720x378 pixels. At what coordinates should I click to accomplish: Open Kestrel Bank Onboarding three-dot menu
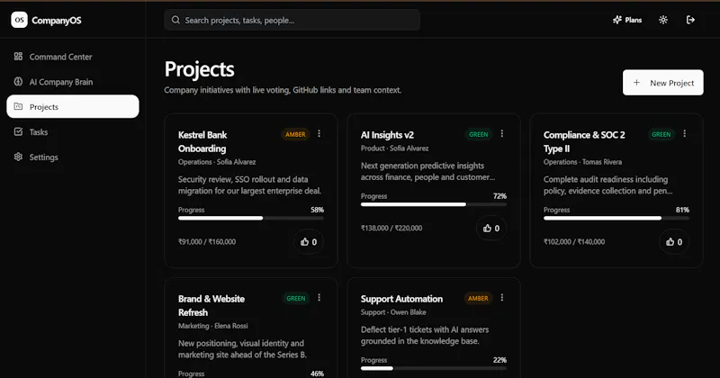point(319,134)
